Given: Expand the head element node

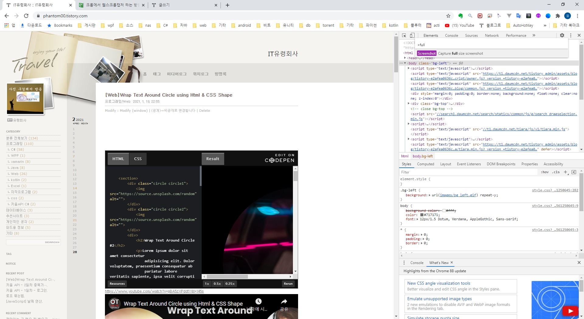Looking at the screenshot, I should (405, 58).
